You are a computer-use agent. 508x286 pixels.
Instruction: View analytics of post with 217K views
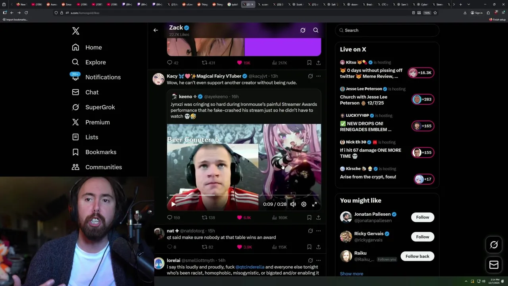click(279, 63)
